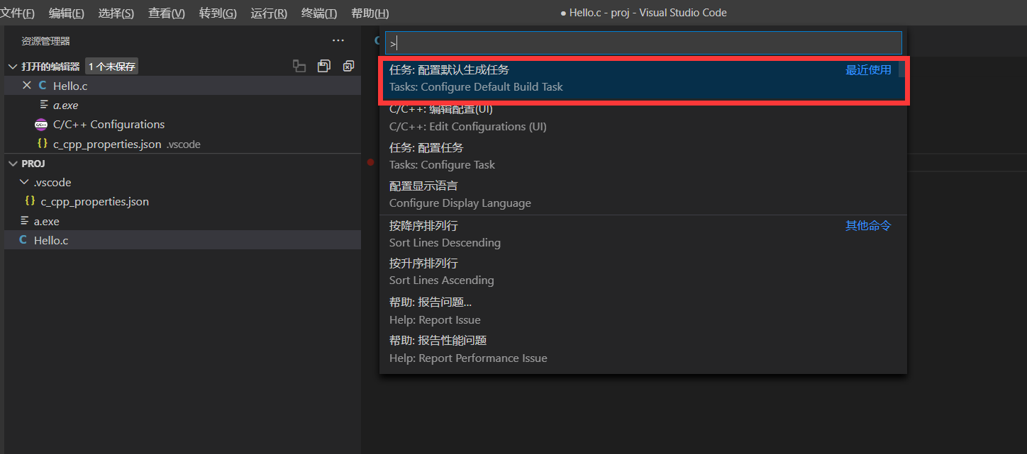Image resolution: width=1027 pixels, height=454 pixels.
Task: Open explorer more actions ellipsis
Action: (x=338, y=41)
